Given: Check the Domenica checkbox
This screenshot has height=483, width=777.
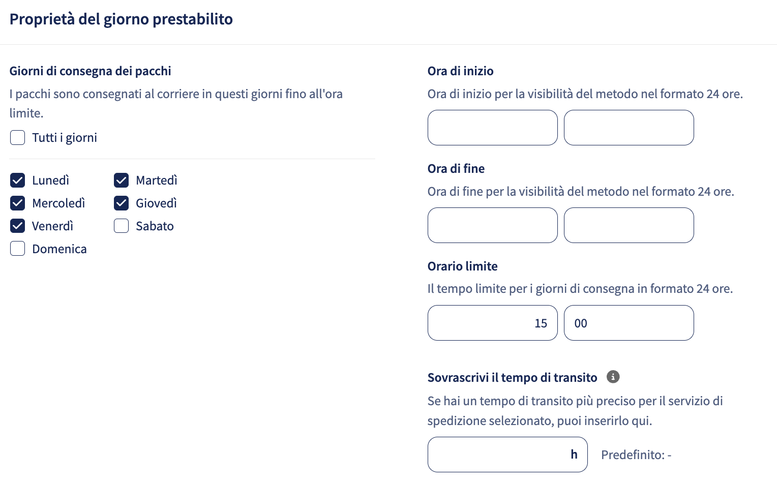Looking at the screenshot, I should (x=18, y=249).
